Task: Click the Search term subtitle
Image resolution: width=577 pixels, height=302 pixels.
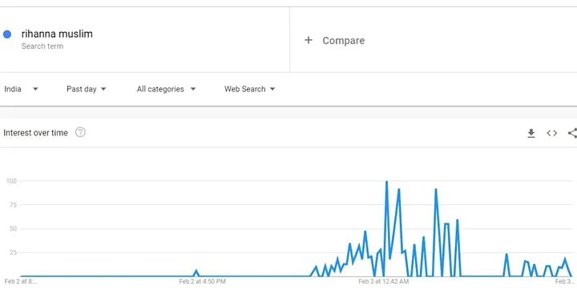Action: [x=42, y=46]
